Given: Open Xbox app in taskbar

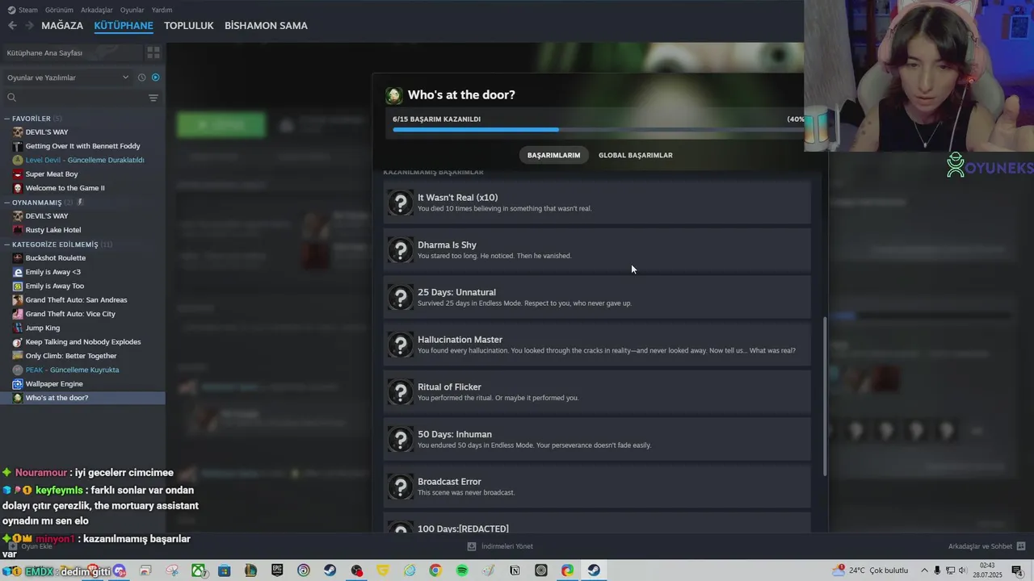Looking at the screenshot, I should pos(198,571).
